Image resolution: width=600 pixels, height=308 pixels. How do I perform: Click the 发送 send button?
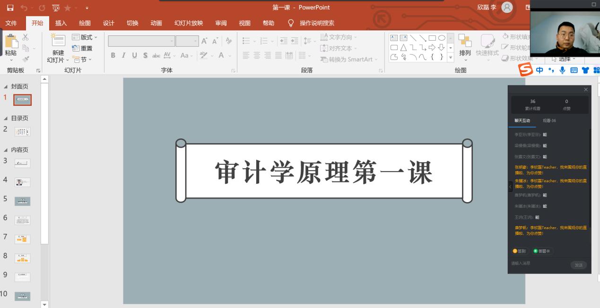tap(578, 265)
